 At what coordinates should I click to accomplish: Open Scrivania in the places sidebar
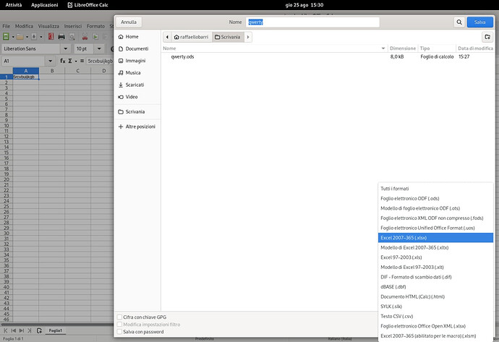(137, 111)
